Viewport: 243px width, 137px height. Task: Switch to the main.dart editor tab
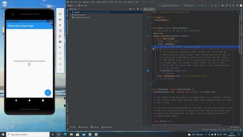149,9
